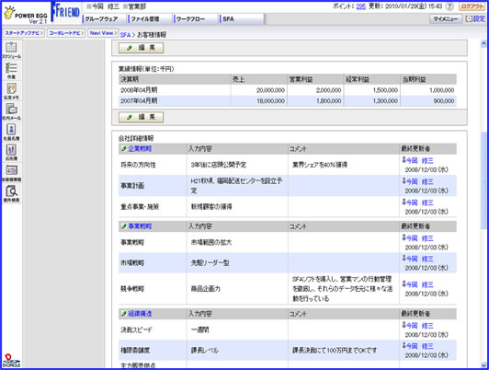Click the Power Egg logo

(26, 15)
